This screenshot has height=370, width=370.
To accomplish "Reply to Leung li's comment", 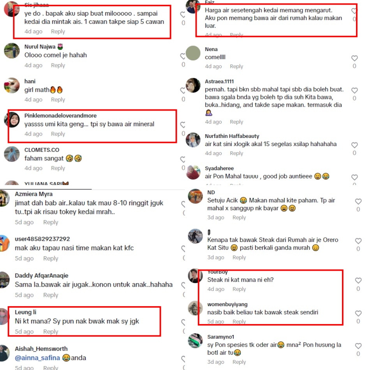I will click(x=51, y=331).
